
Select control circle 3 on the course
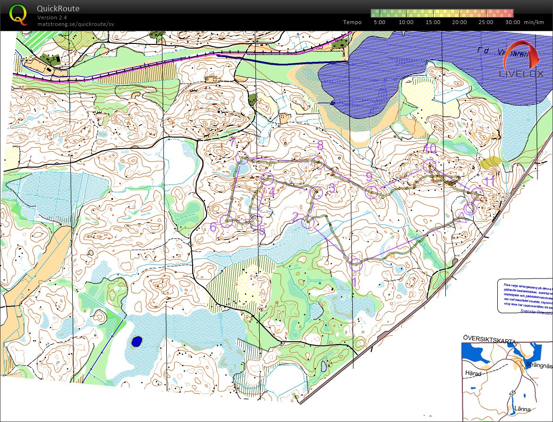click(x=316, y=193)
